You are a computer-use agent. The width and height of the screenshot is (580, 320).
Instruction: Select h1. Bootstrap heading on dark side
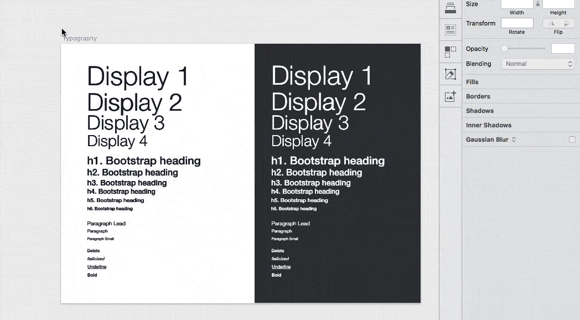point(328,161)
